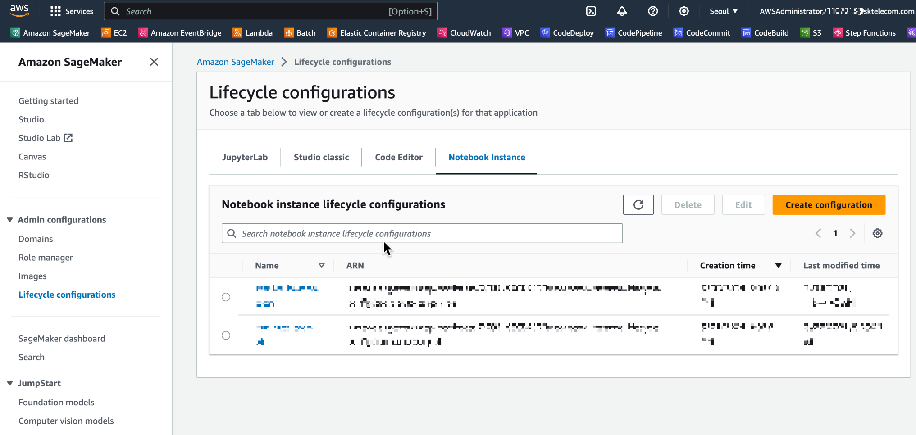The height and width of the screenshot is (435, 916).
Task: Click the disabled Edit button
Action: (x=743, y=205)
